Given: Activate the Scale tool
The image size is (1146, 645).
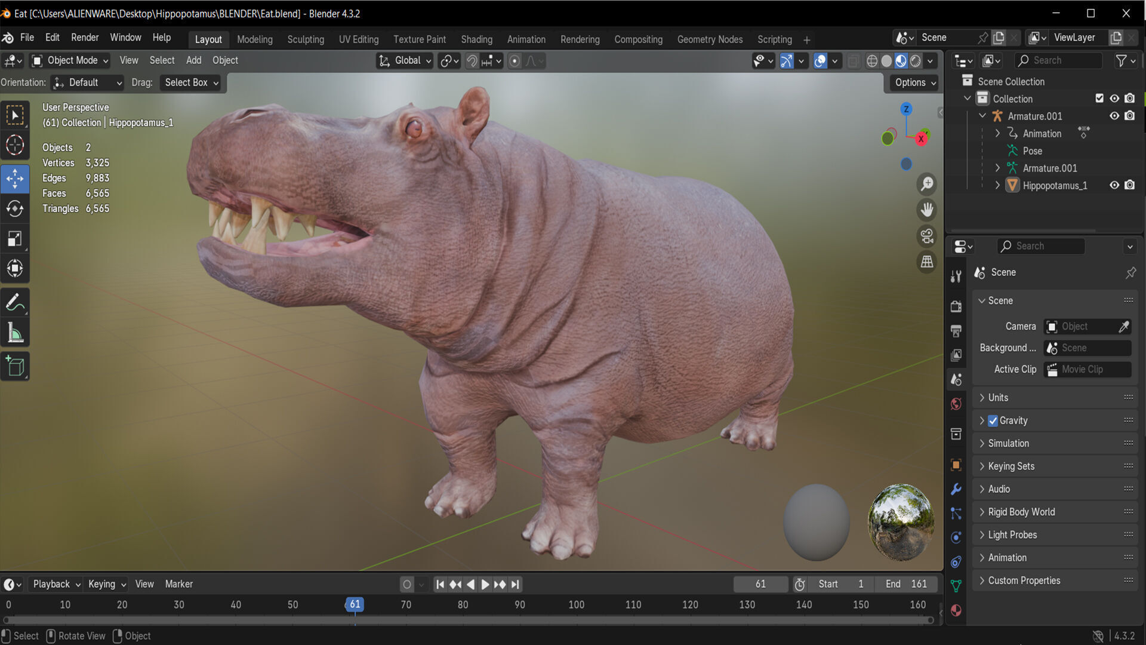Looking at the screenshot, I should point(15,239).
